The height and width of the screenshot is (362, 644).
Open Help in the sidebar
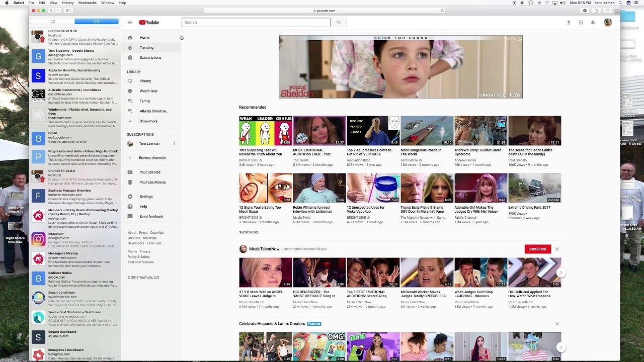point(151,207)
